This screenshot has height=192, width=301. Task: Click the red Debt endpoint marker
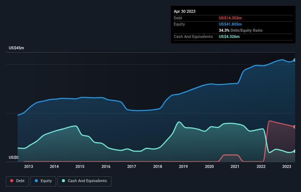coord(295,127)
